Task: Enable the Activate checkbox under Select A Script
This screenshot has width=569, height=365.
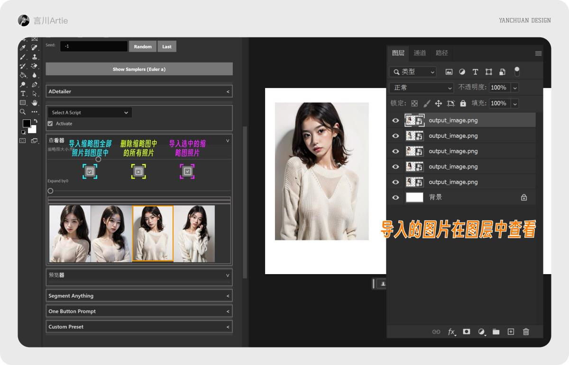Action: click(50, 124)
